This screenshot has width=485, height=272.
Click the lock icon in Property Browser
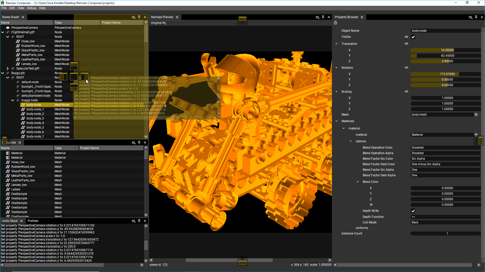(335, 23)
